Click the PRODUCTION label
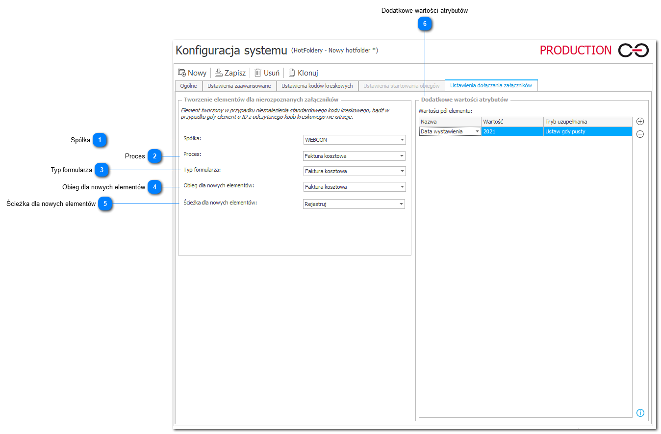The width and height of the screenshot is (661, 434). (x=576, y=50)
